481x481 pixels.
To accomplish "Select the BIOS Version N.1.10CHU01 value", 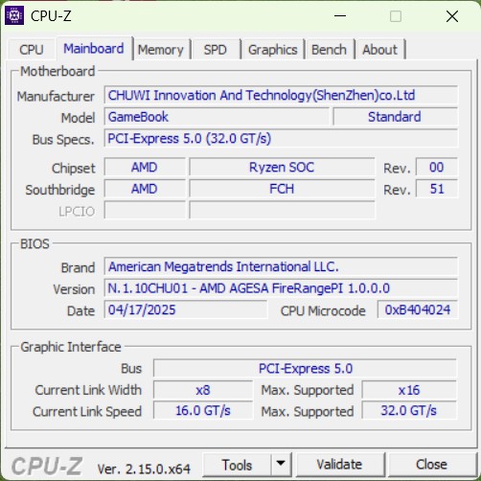I will (281, 288).
